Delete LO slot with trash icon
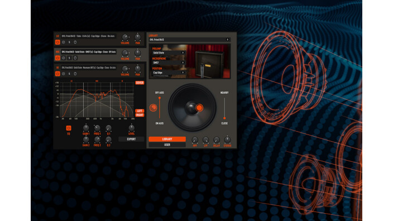The image size is (393, 221). (x=75, y=42)
